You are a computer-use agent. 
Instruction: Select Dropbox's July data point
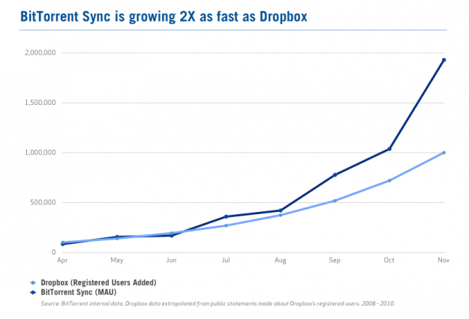pos(226,225)
